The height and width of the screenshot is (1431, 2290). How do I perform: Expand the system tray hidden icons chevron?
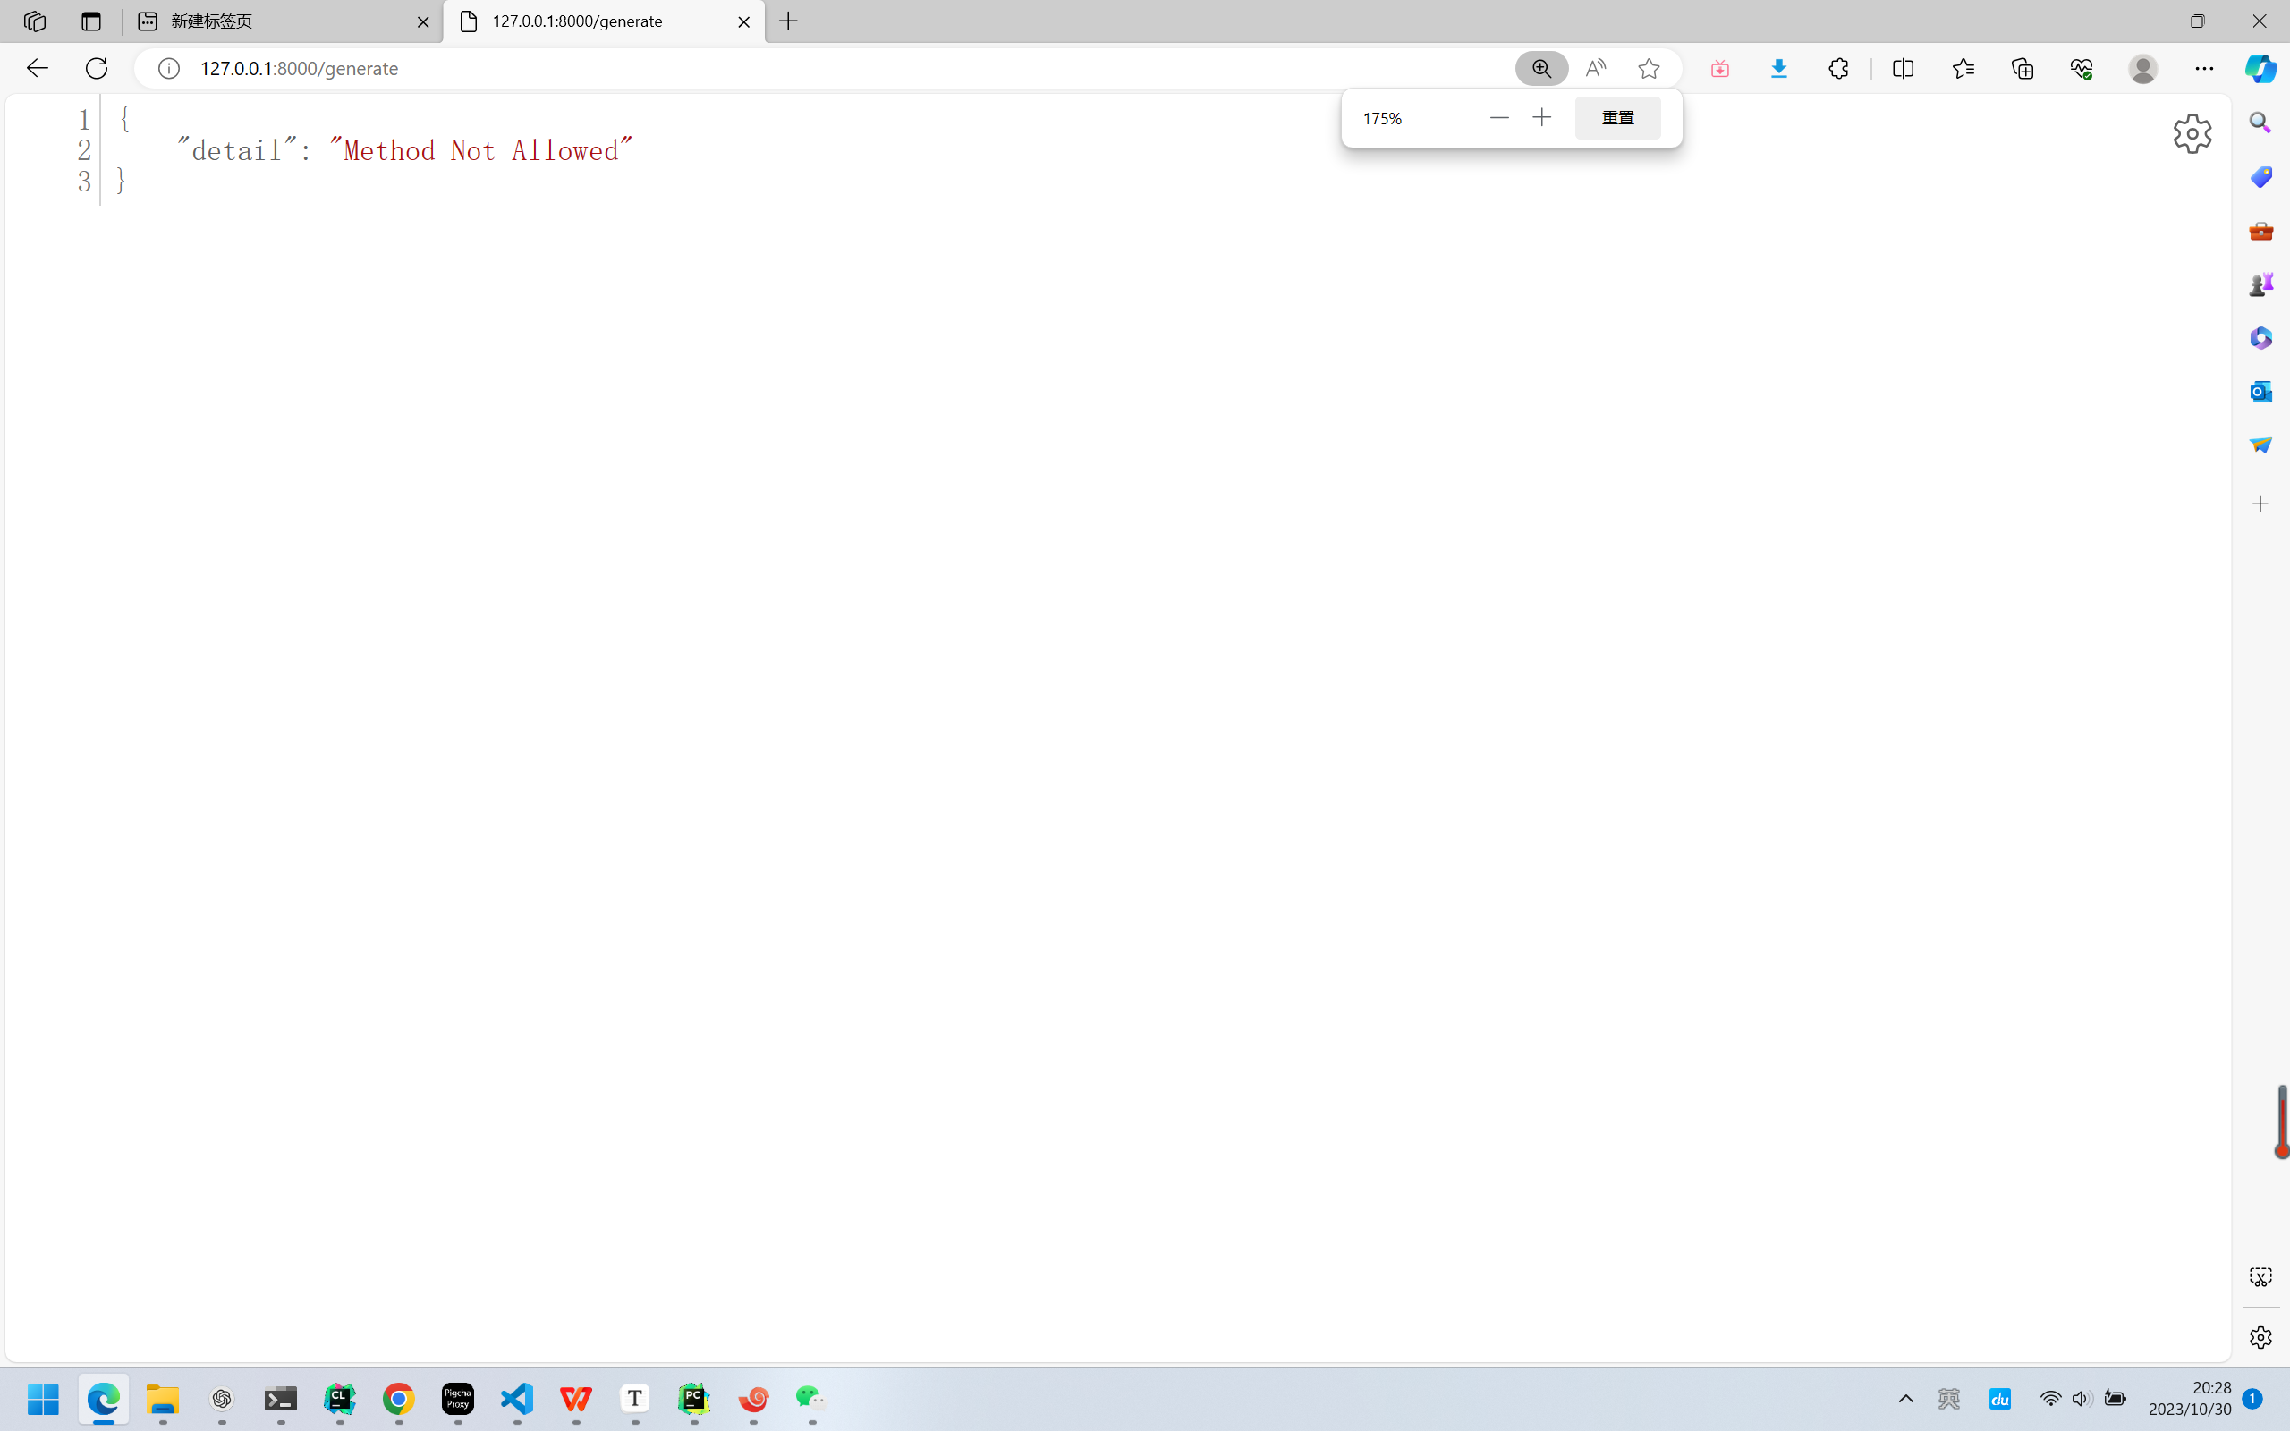[x=1906, y=1399]
